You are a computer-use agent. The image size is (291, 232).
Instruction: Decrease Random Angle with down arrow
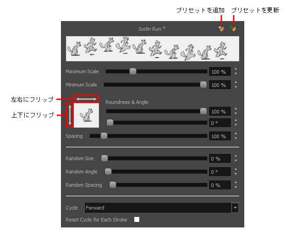[236, 174]
